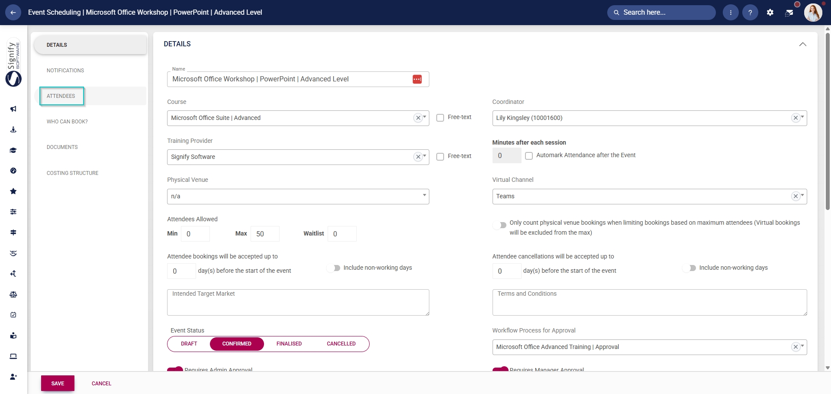Open the sliders sidebar icon
Screen dimensions: 831x394
(x=13, y=212)
